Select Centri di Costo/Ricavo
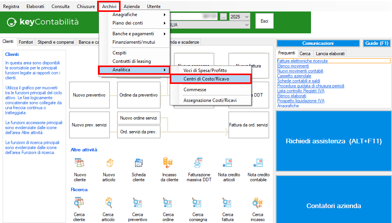 (x=210, y=79)
